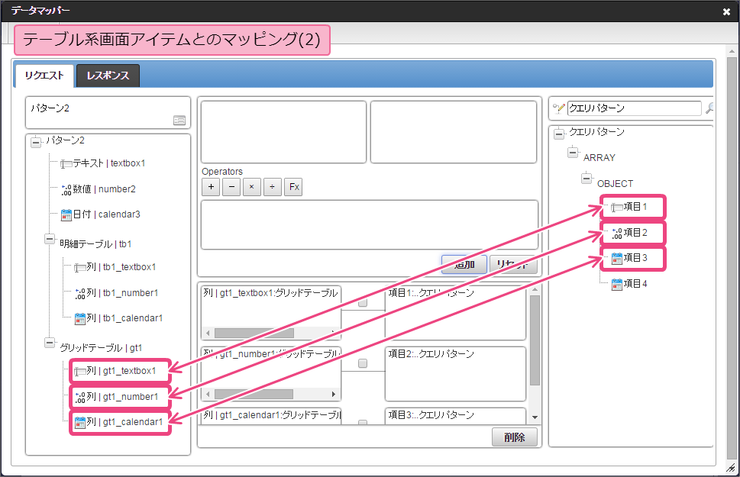Image resolution: width=740 pixels, height=477 pixels.
Task: Click the plus operator button
Action: (211, 187)
